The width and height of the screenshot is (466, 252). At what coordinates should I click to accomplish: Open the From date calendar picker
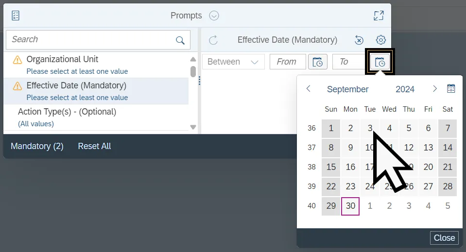[317, 62]
